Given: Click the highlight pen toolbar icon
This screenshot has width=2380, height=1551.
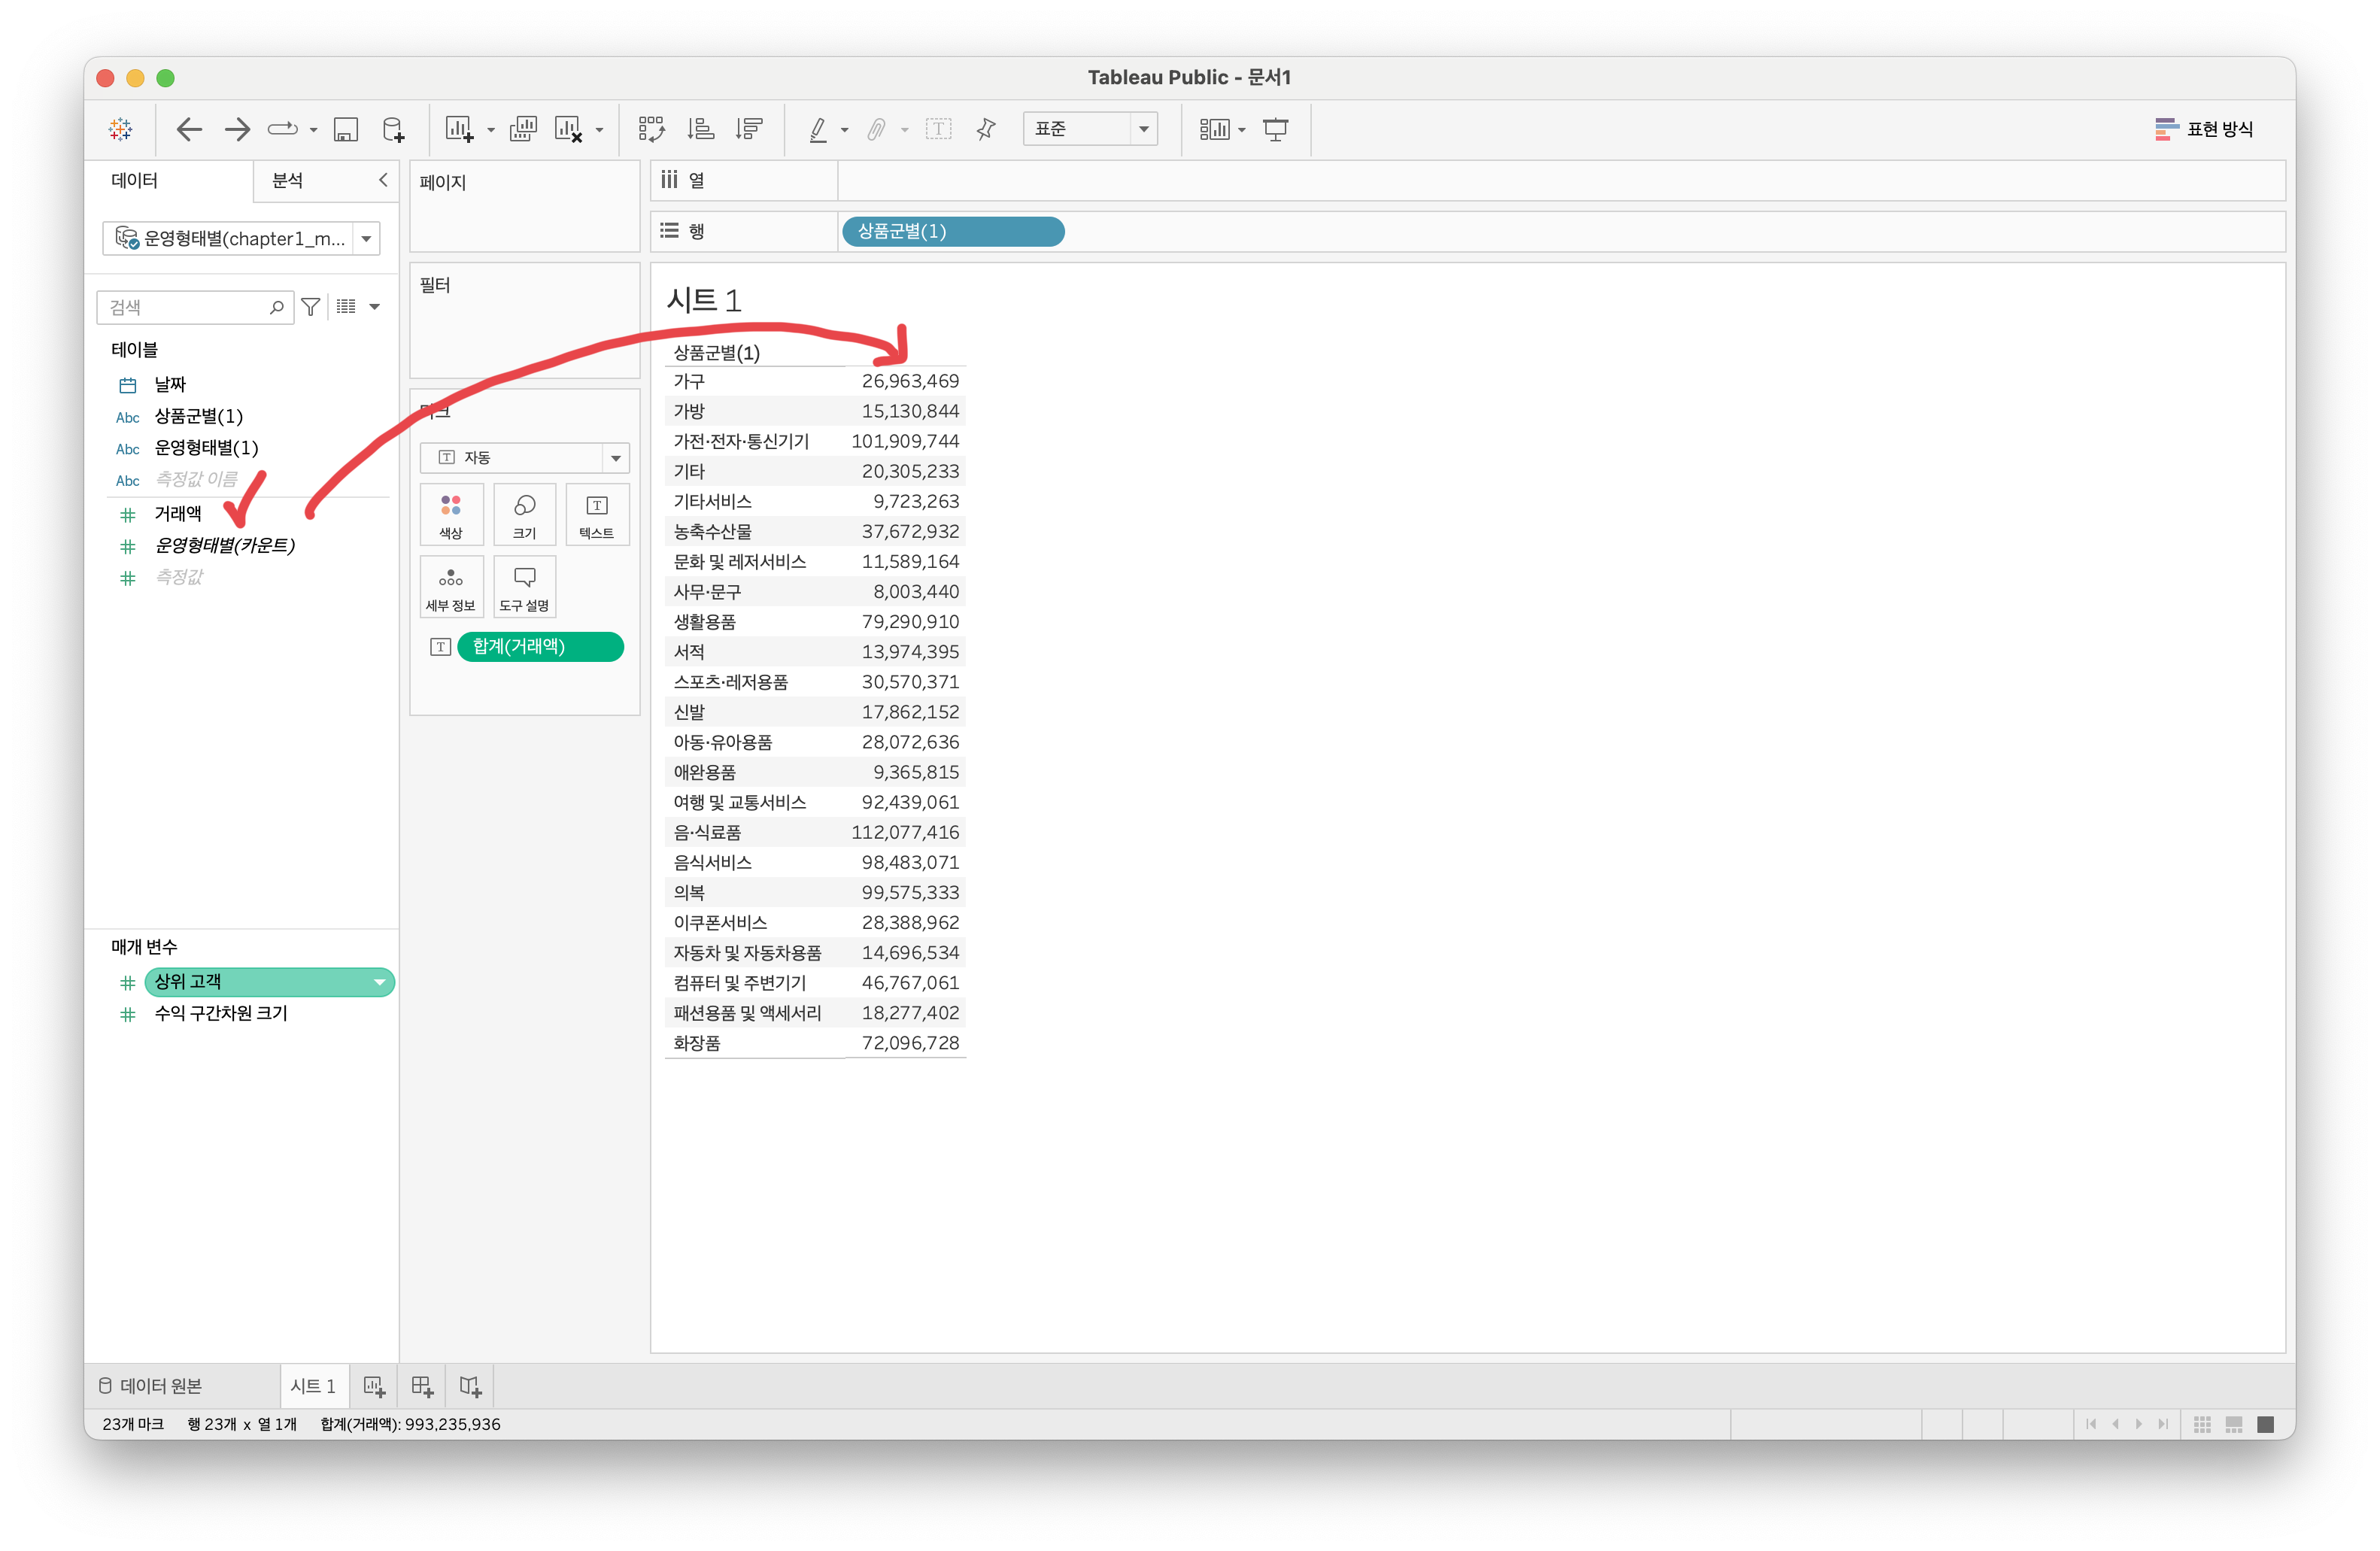Looking at the screenshot, I should [x=818, y=129].
